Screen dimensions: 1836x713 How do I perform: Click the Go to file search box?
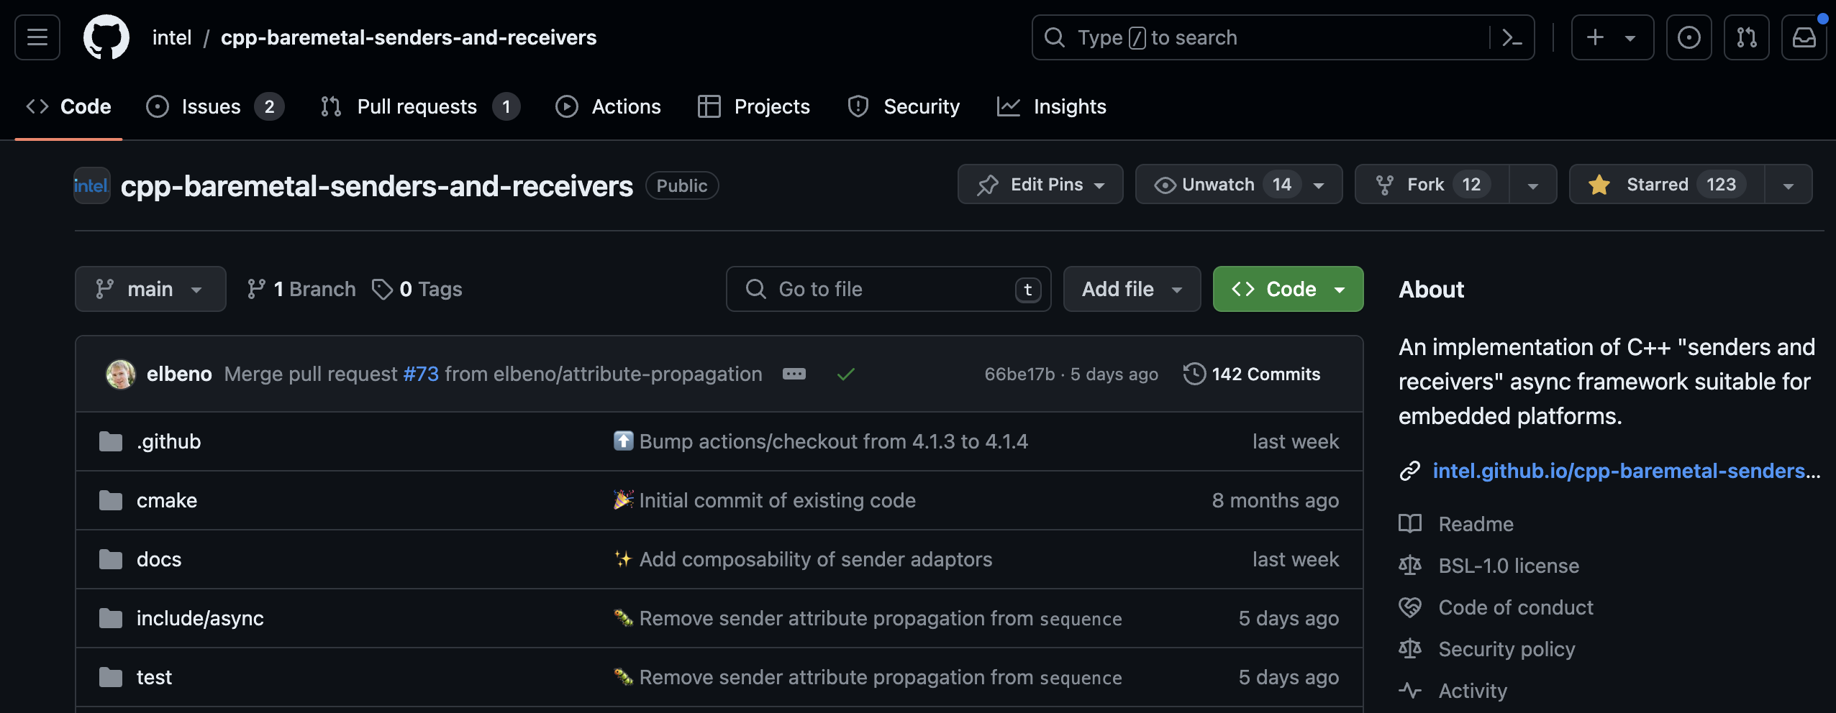coord(889,289)
